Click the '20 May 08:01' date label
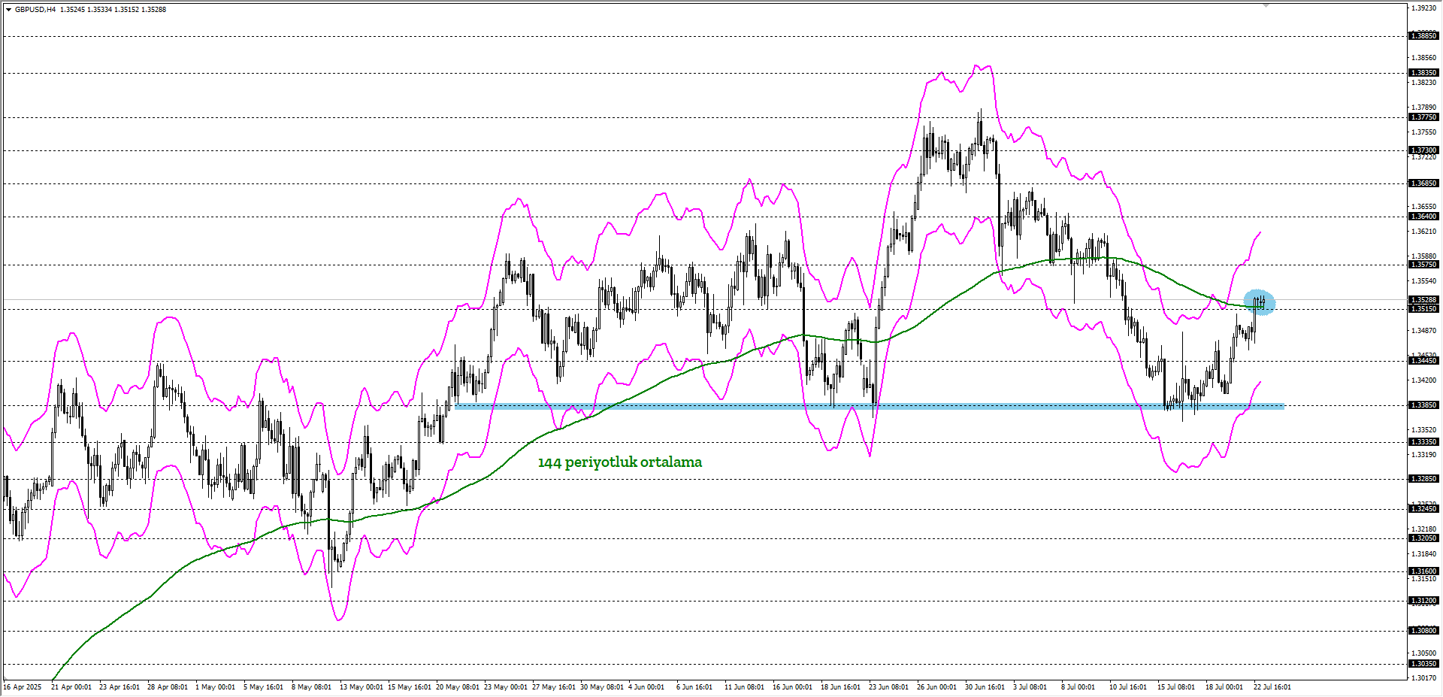 click(457, 687)
